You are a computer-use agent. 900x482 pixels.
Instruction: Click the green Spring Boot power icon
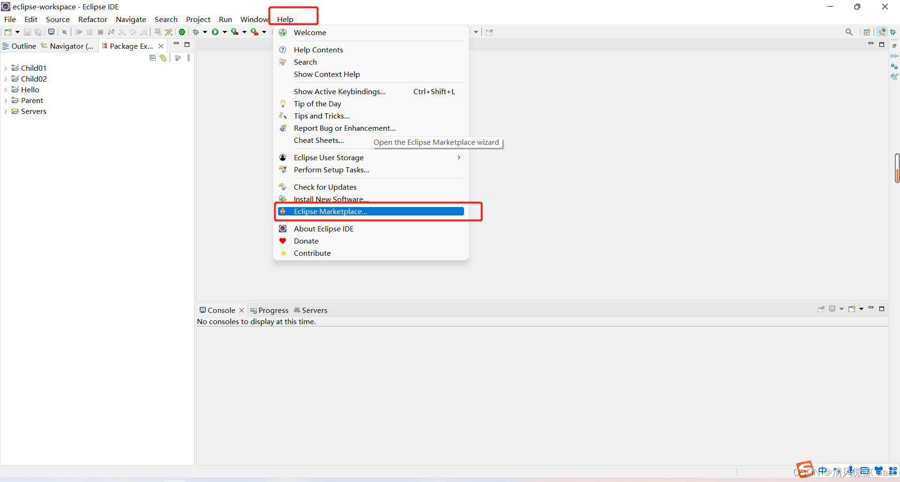pyautogui.click(x=182, y=32)
